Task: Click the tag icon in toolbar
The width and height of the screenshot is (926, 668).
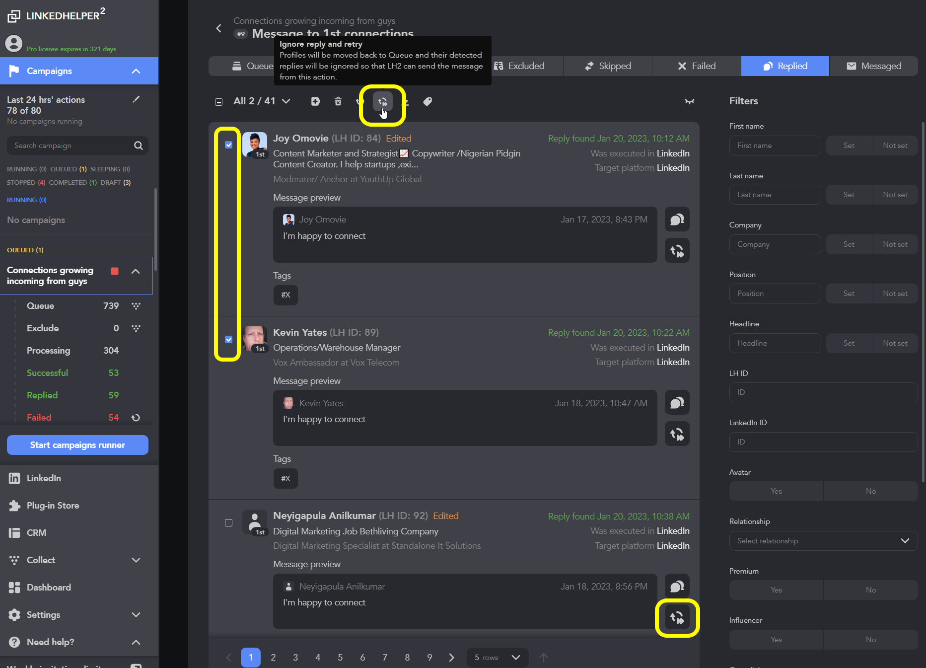Action: coord(427,101)
